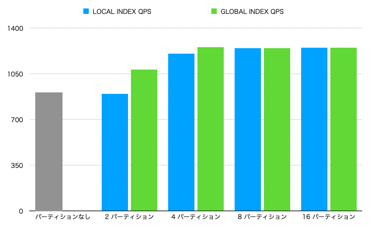Click the 1050 y-axis value label
The width and height of the screenshot is (378, 231).
[x=15, y=74]
